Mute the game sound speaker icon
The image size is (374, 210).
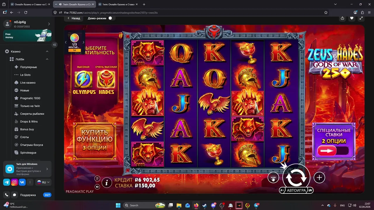(x=97, y=187)
